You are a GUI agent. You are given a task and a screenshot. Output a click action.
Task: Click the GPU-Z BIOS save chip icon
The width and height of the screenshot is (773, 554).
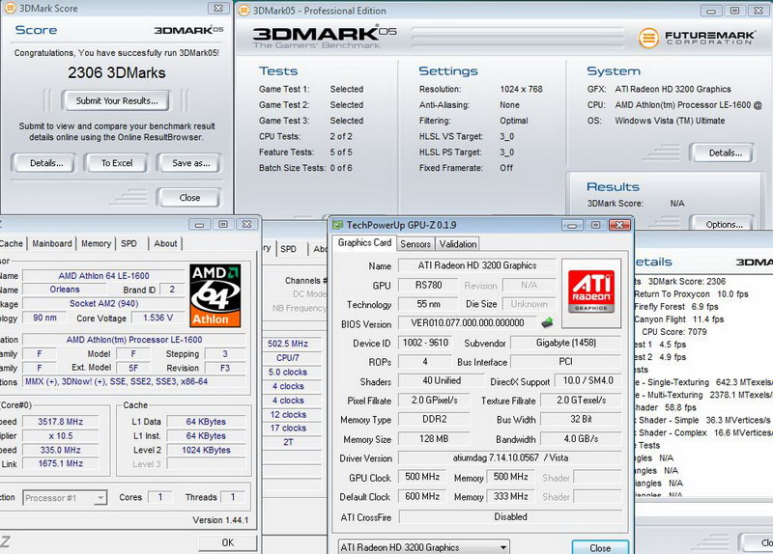coord(547,323)
